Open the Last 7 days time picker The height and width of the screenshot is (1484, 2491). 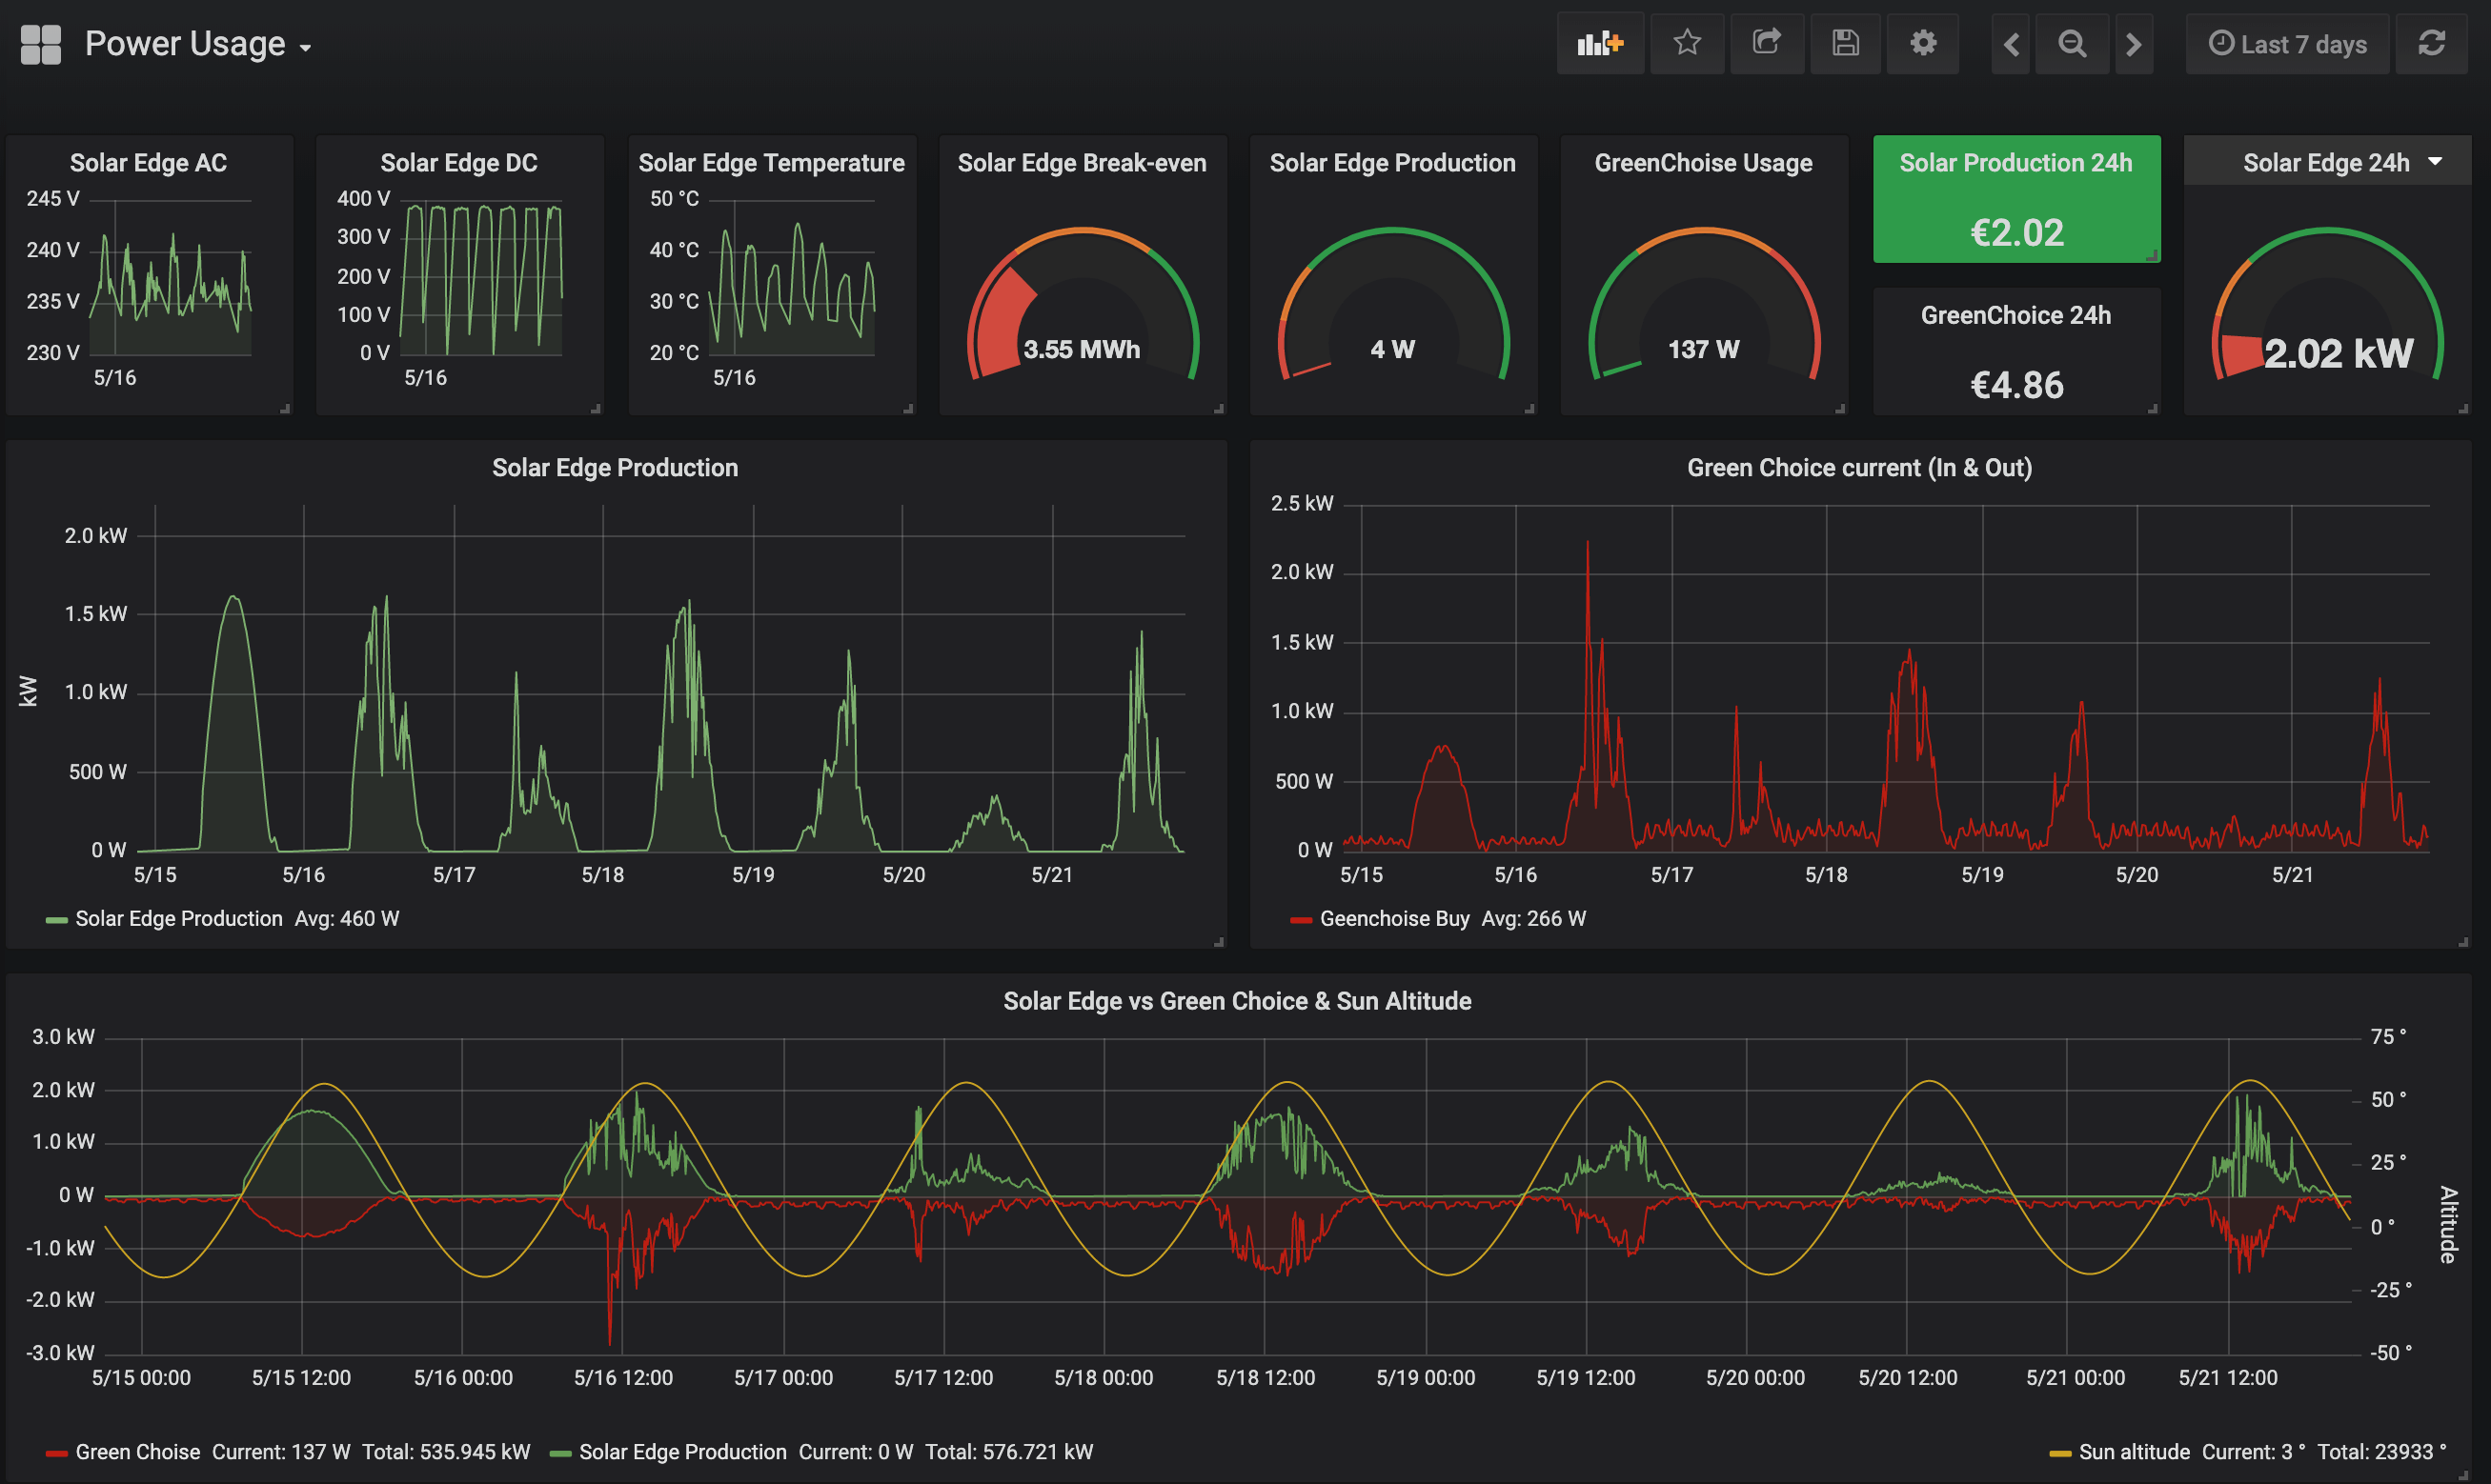(x=2288, y=45)
